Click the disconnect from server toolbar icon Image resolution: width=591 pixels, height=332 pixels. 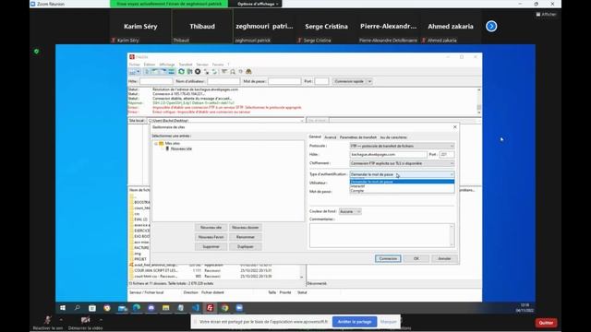tap(206, 72)
